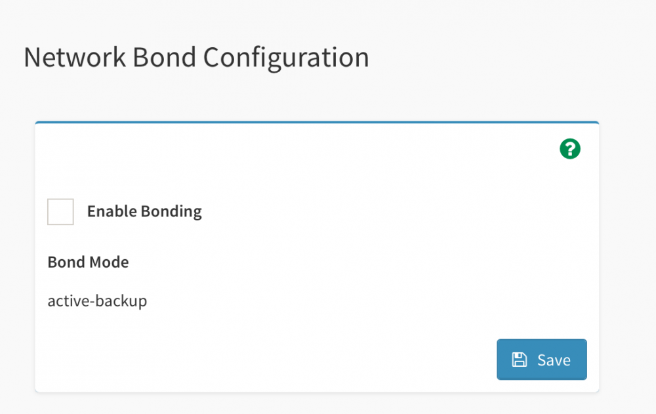656x414 pixels.
Task: Click the disk glyph left of Save label
Action: [519, 360]
